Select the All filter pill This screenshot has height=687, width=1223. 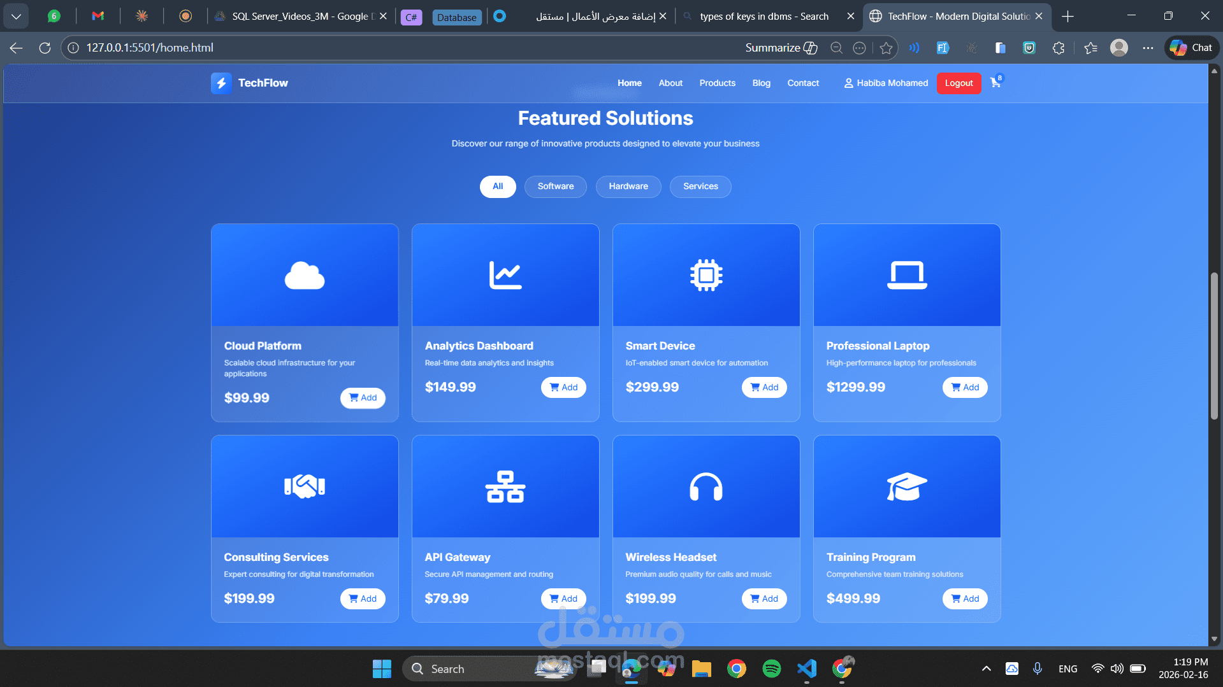(x=498, y=187)
